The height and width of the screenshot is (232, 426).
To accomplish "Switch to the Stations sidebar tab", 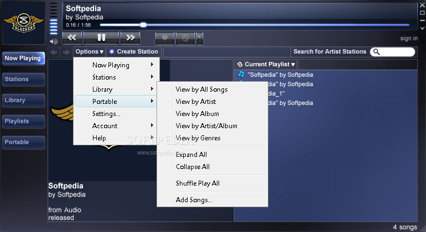I will coord(23,79).
